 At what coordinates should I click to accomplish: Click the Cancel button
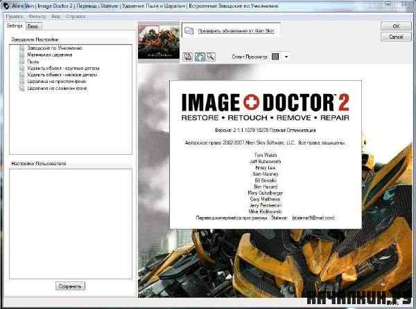click(x=396, y=37)
